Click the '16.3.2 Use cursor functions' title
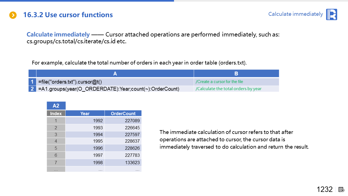Image resolution: width=348 pixels, height=196 pixels. [x=68, y=15]
